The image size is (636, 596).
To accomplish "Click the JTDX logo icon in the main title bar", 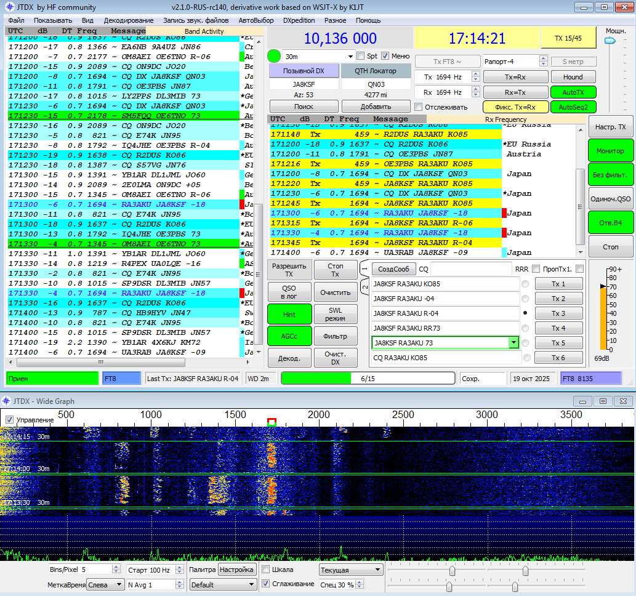I will pyautogui.click(x=8, y=7).
